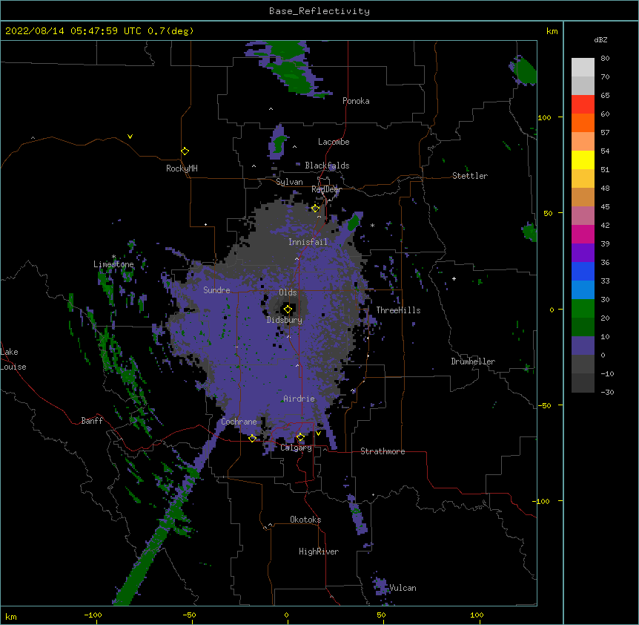
Task: Select the Lacombe label
Action: pyautogui.click(x=334, y=142)
